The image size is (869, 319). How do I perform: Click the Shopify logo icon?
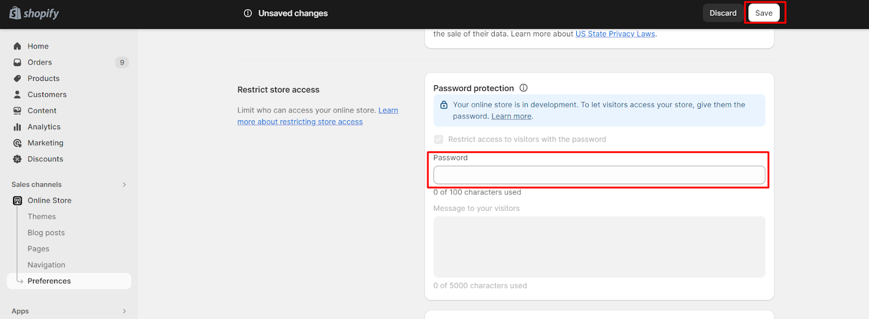15,12
